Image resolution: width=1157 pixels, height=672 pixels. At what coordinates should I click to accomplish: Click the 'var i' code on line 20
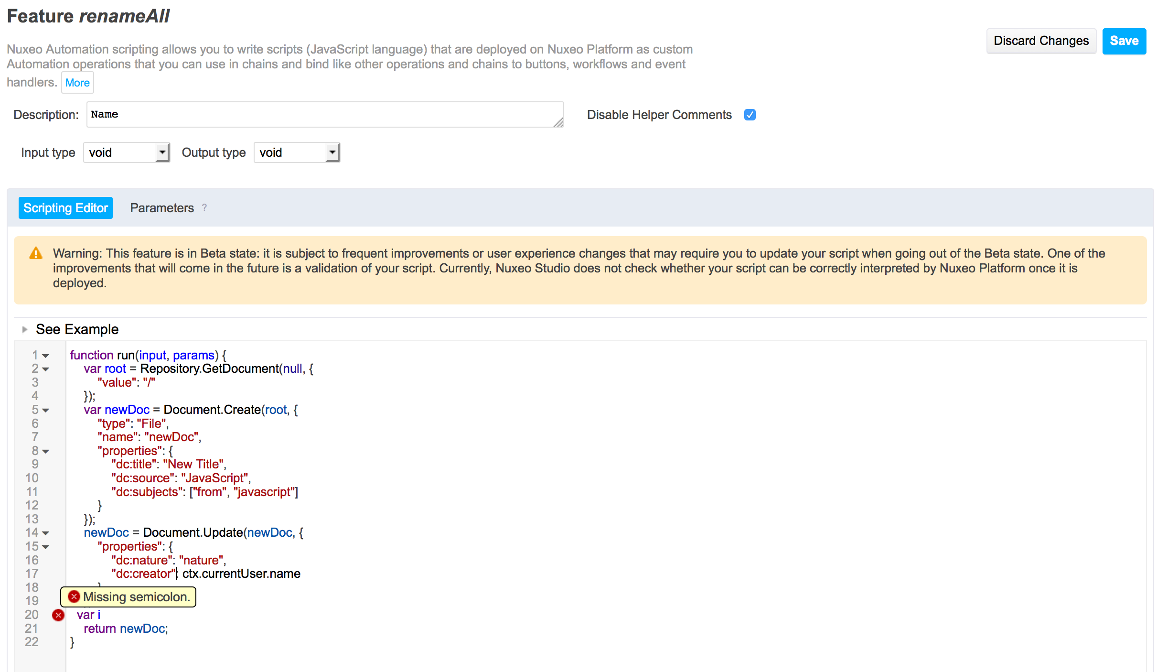pos(89,615)
